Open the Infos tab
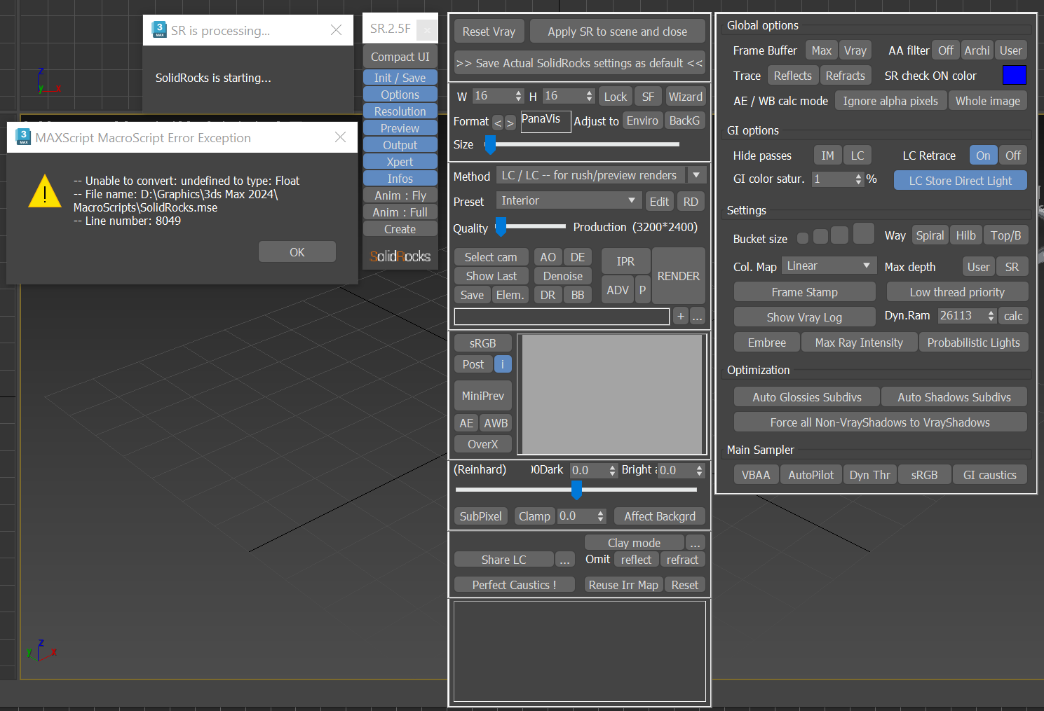 400,179
